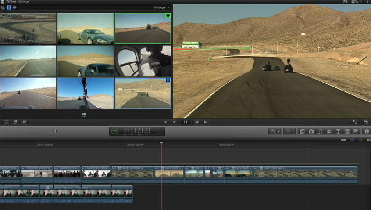Toggle loop playback in viewer
Viewport: 371px width, 210px height.
(x=366, y=122)
